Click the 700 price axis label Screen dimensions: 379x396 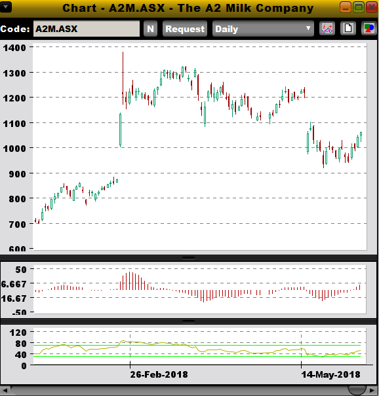(17, 225)
